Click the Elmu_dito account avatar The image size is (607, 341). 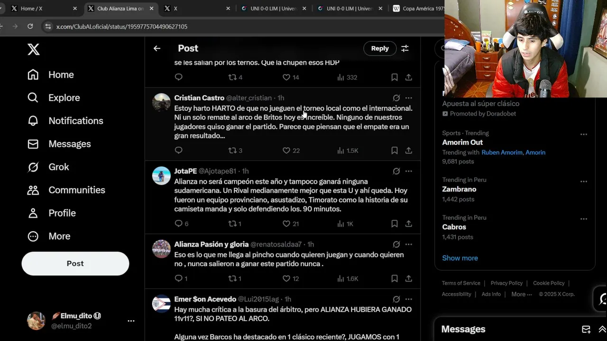[36, 321]
